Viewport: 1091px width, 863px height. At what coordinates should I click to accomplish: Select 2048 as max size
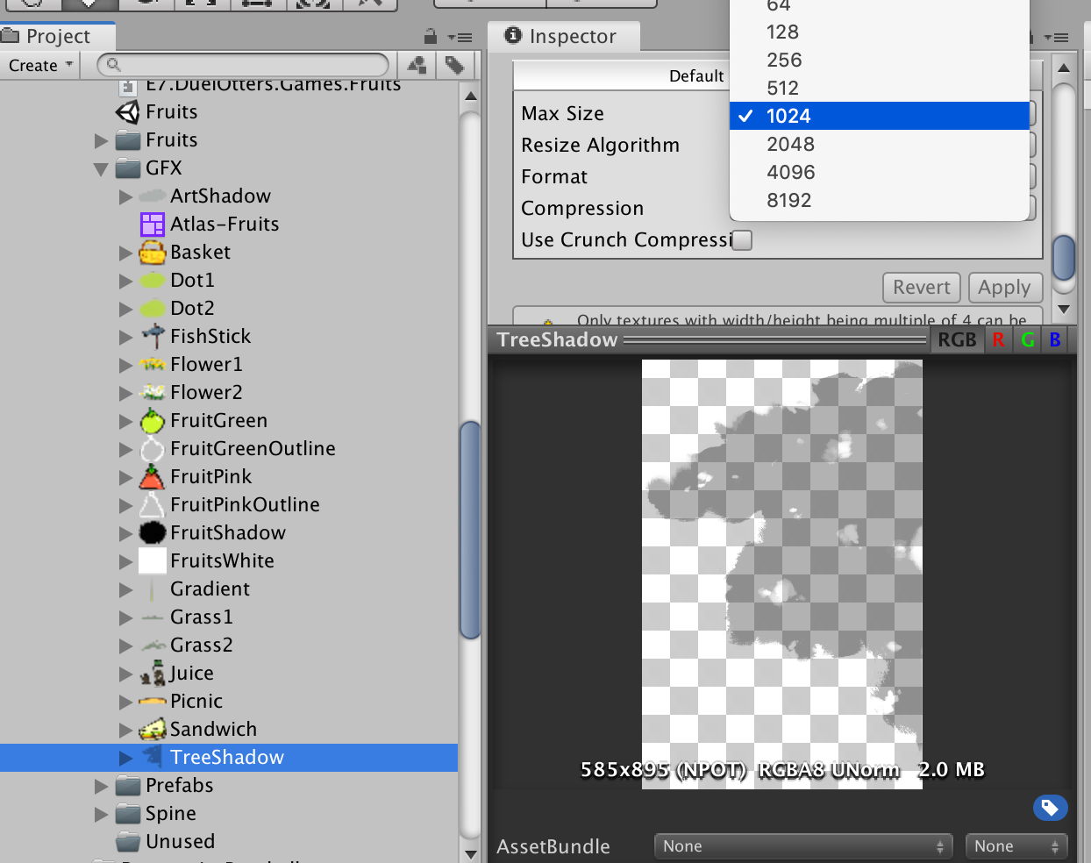[880, 145]
